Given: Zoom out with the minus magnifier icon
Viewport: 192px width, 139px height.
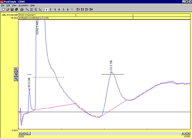Looking at the screenshot, I should [16, 79].
